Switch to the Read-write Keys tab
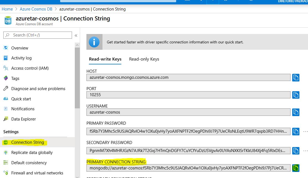 105,59
